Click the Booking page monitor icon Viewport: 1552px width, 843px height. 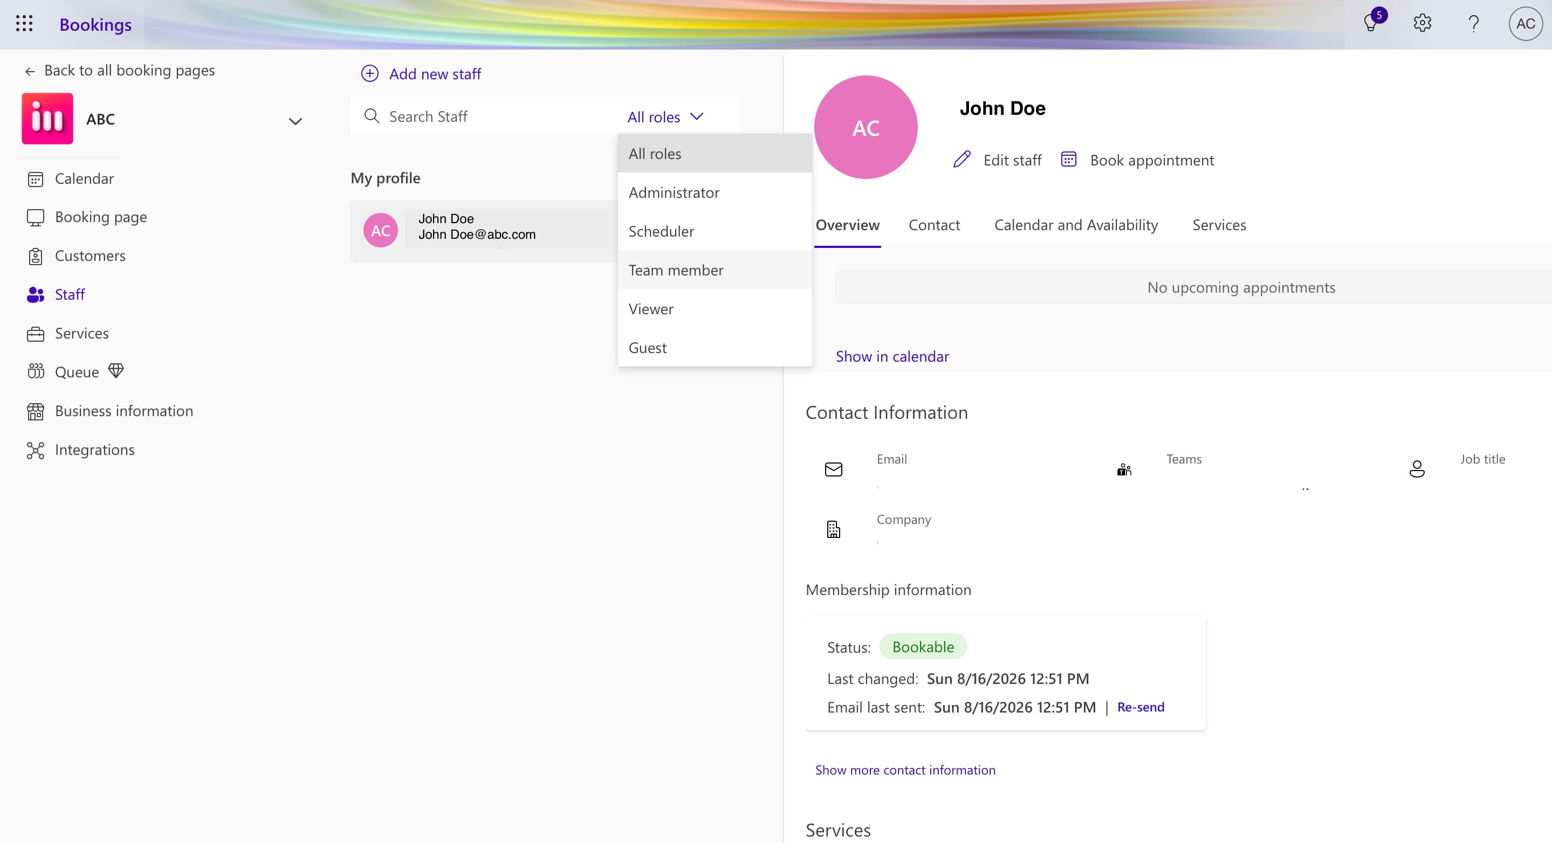tap(36, 217)
